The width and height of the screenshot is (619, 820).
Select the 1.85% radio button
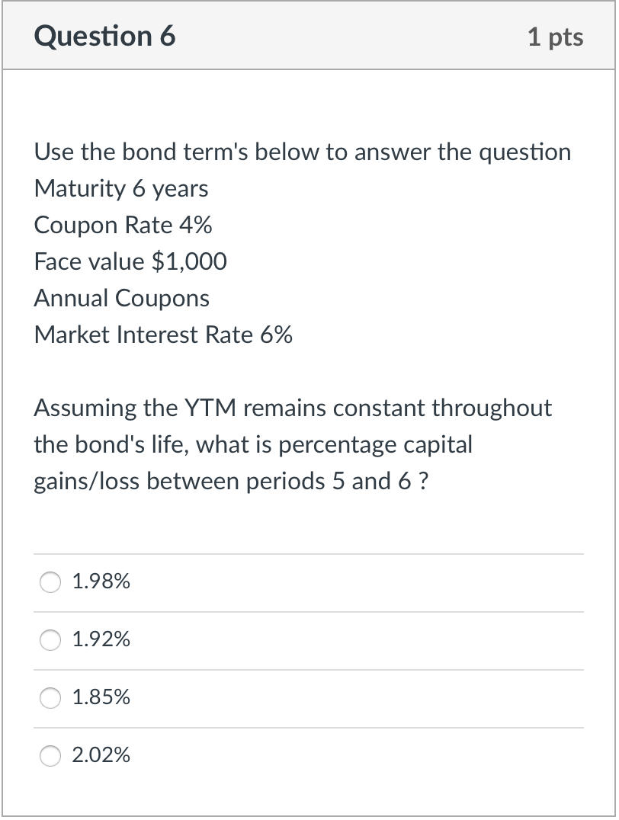50,697
